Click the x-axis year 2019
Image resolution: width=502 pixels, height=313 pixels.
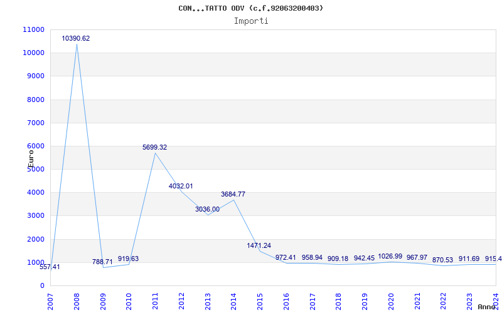coord(365,302)
